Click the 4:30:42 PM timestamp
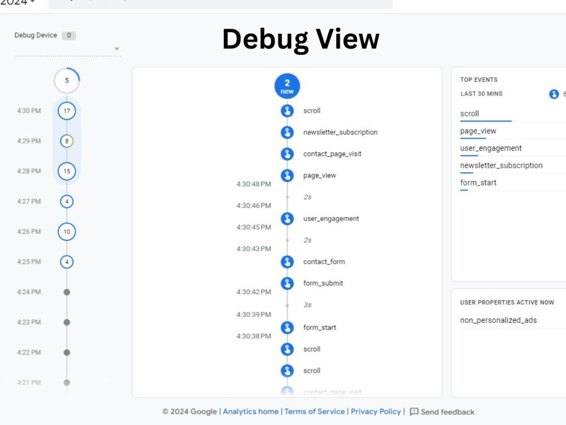The image size is (566, 425). coord(254,292)
